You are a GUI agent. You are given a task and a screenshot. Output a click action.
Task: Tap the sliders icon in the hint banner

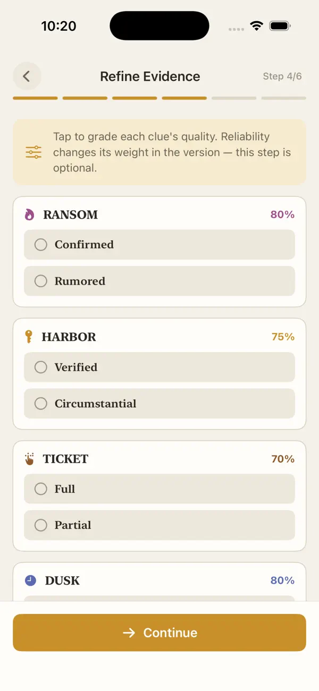tap(33, 152)
